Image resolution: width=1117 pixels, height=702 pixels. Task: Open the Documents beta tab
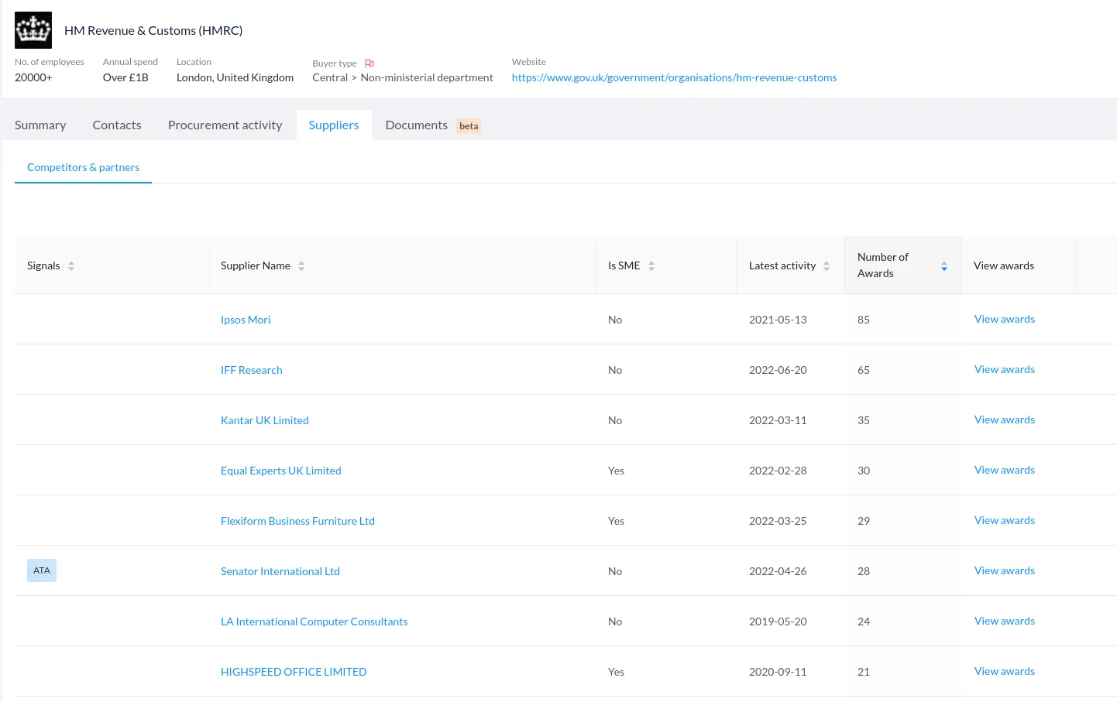433,125
